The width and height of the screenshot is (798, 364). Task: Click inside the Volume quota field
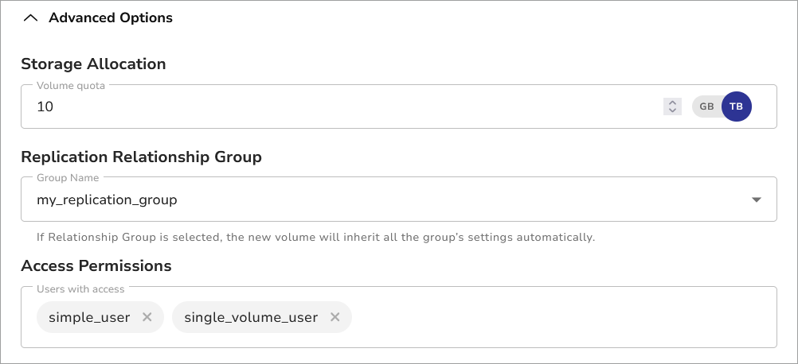click(x=319, y=106)
